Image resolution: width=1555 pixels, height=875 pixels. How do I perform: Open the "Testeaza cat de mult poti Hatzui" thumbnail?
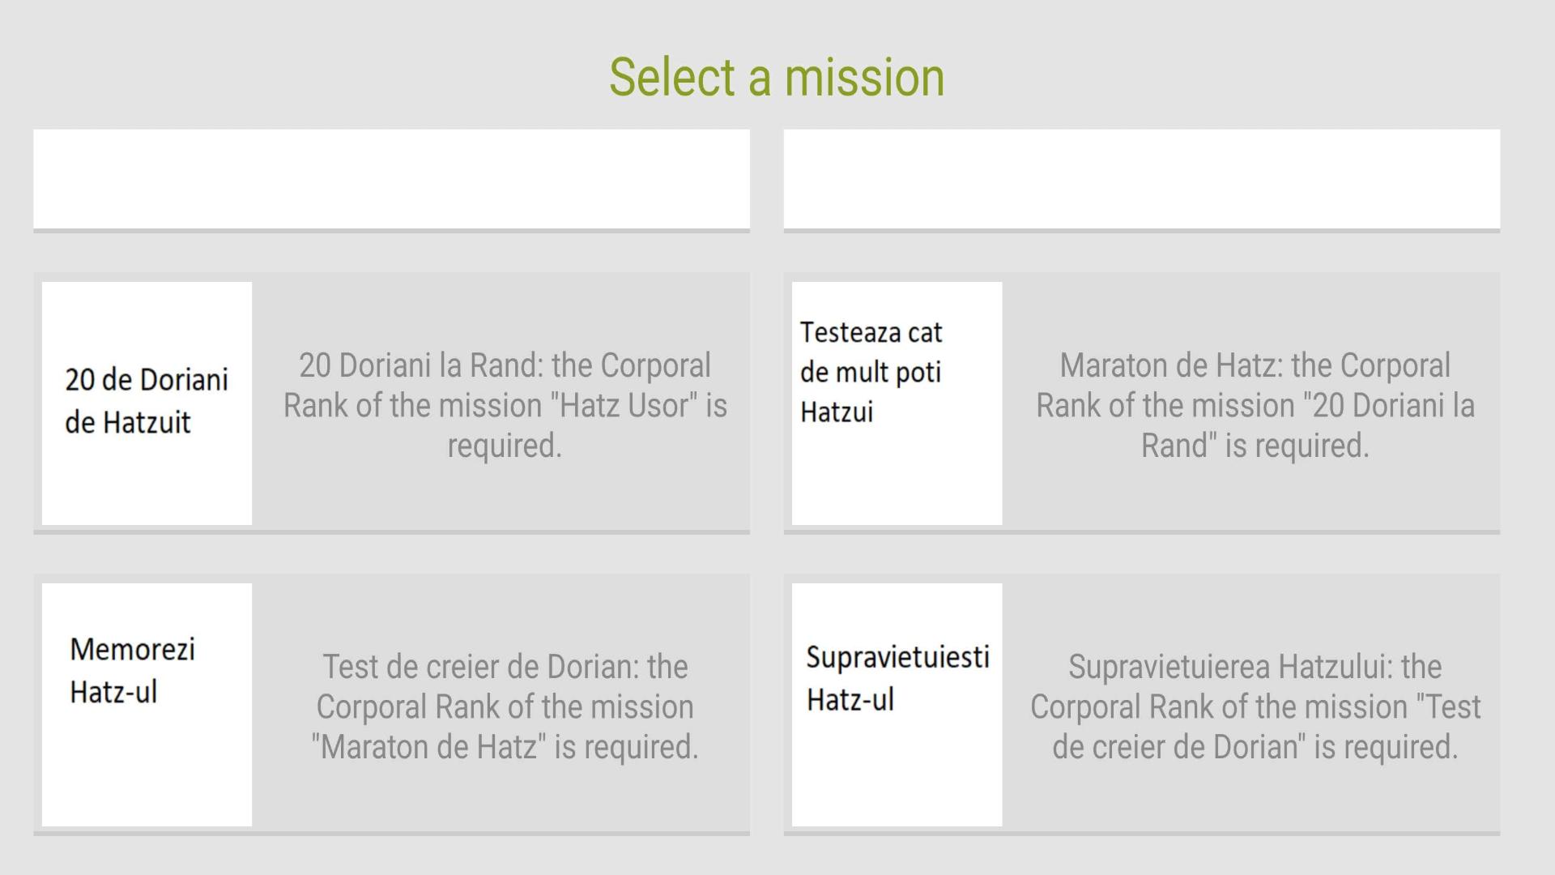click(897, 403)
